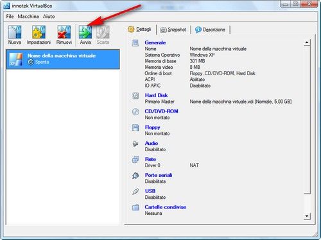
Task: Click 'Non montato' under CD/DVD-ROM
Action: (x=157, y=118)
